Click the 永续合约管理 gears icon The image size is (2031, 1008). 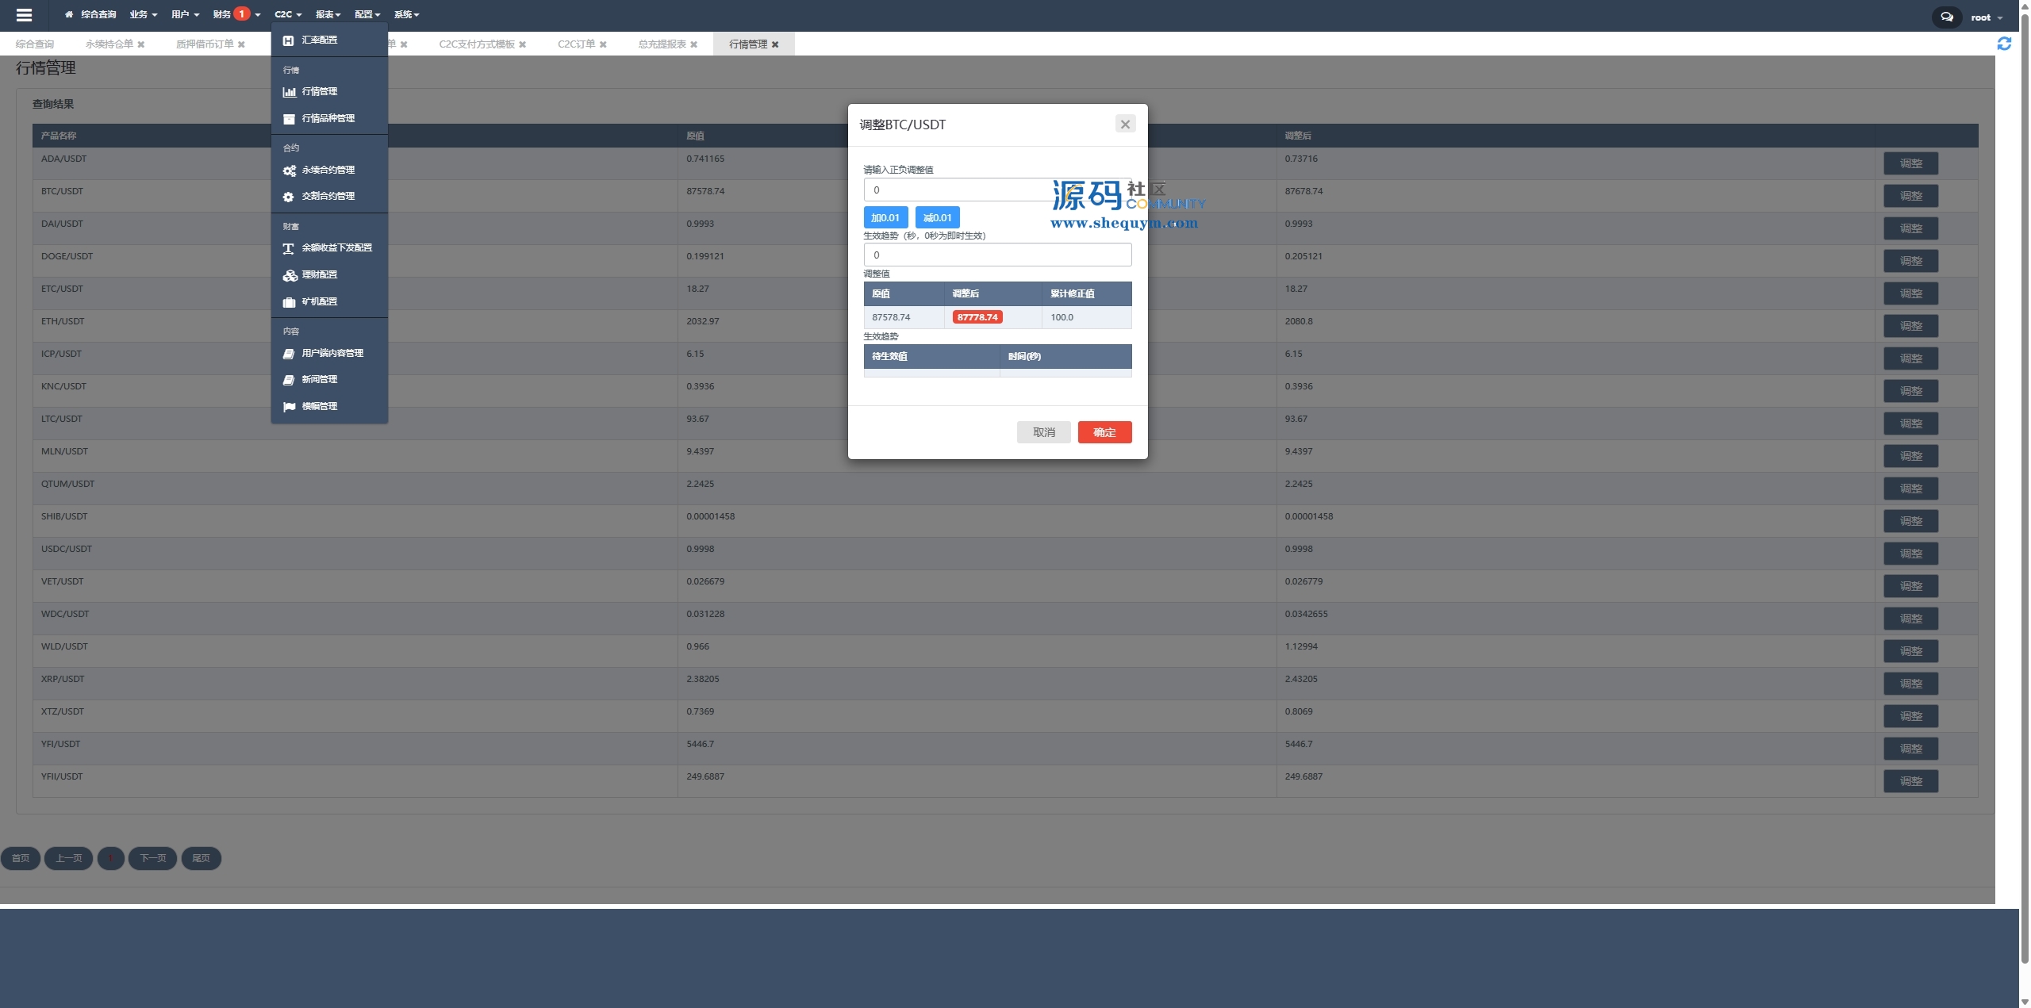[x=289, y=171]
